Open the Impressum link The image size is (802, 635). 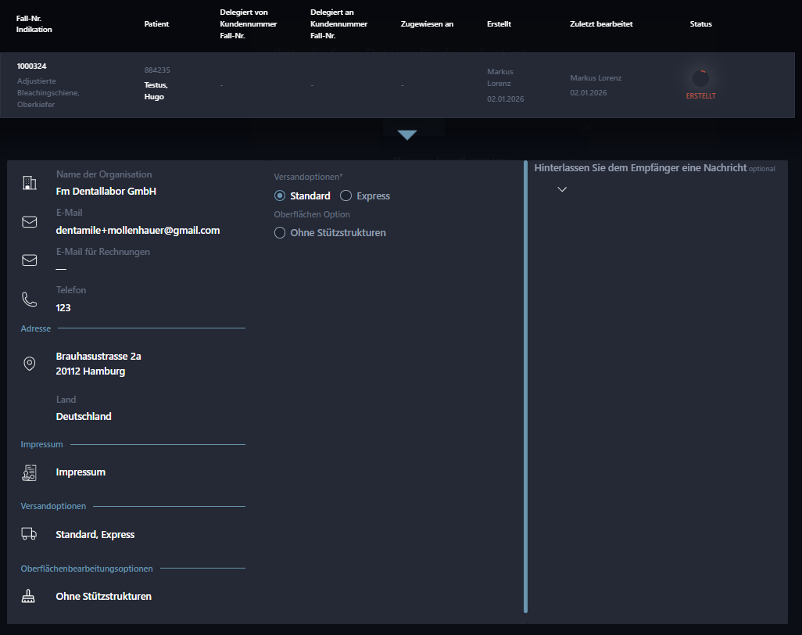pyautogui.click(x=81, y=472)
